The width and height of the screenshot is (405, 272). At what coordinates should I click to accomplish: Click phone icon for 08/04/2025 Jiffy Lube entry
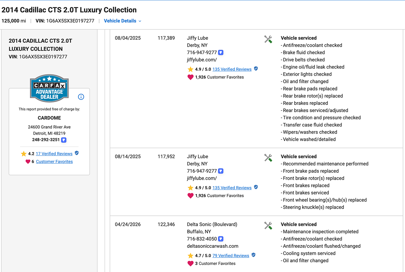[x=221, y=53]
